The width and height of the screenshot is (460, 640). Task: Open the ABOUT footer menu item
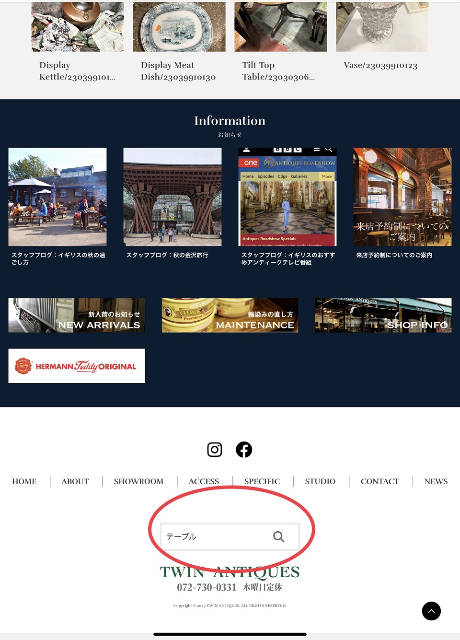[75, 481]
